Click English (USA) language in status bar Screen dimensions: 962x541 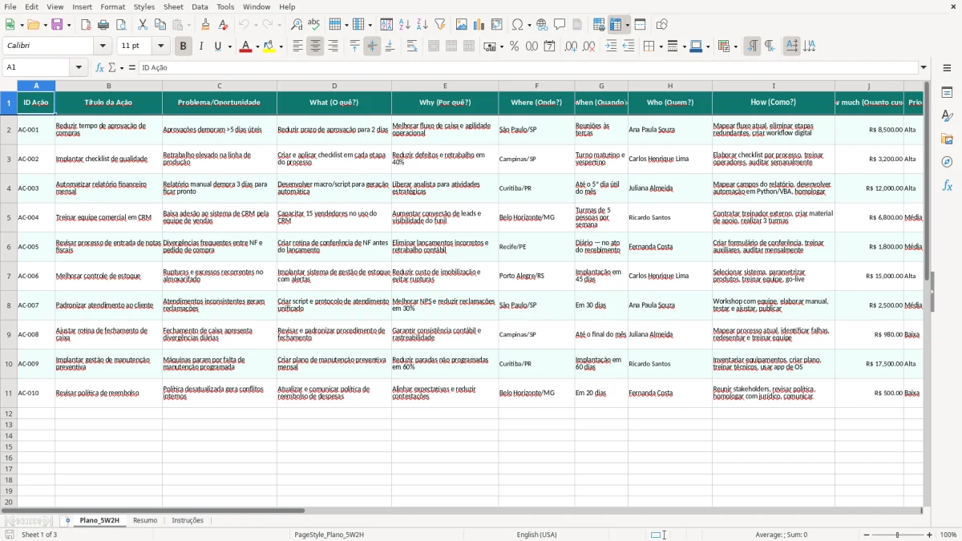pyautogui.click(x=536, y=535)
